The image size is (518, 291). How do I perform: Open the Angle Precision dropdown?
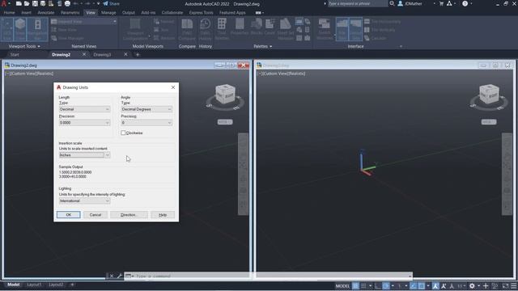(x=146, y=123)
